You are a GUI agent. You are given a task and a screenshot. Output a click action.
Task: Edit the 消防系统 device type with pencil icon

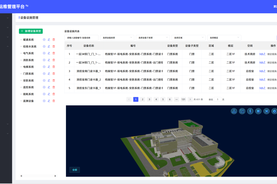[x=49, y=60]
